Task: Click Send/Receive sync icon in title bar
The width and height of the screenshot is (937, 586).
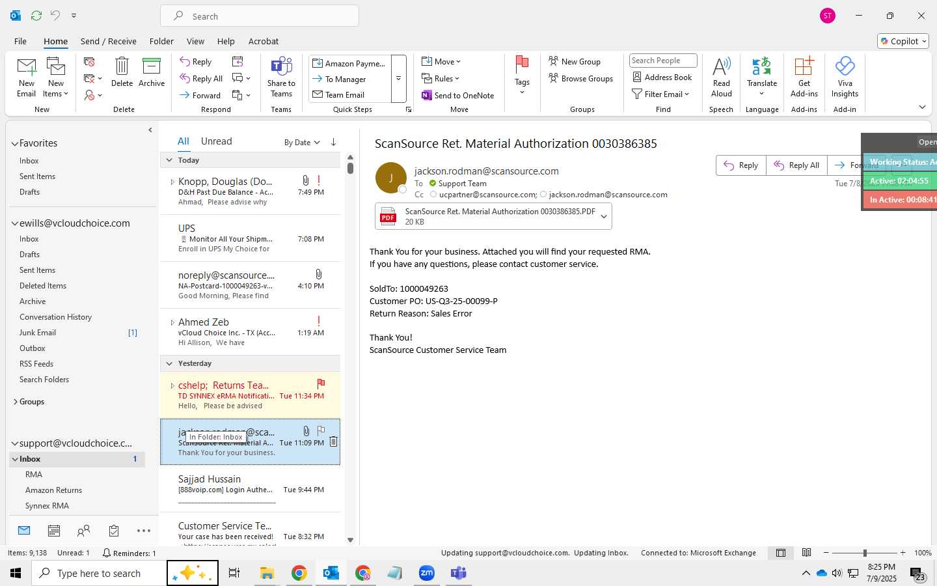Action: [x=36, y=15]
